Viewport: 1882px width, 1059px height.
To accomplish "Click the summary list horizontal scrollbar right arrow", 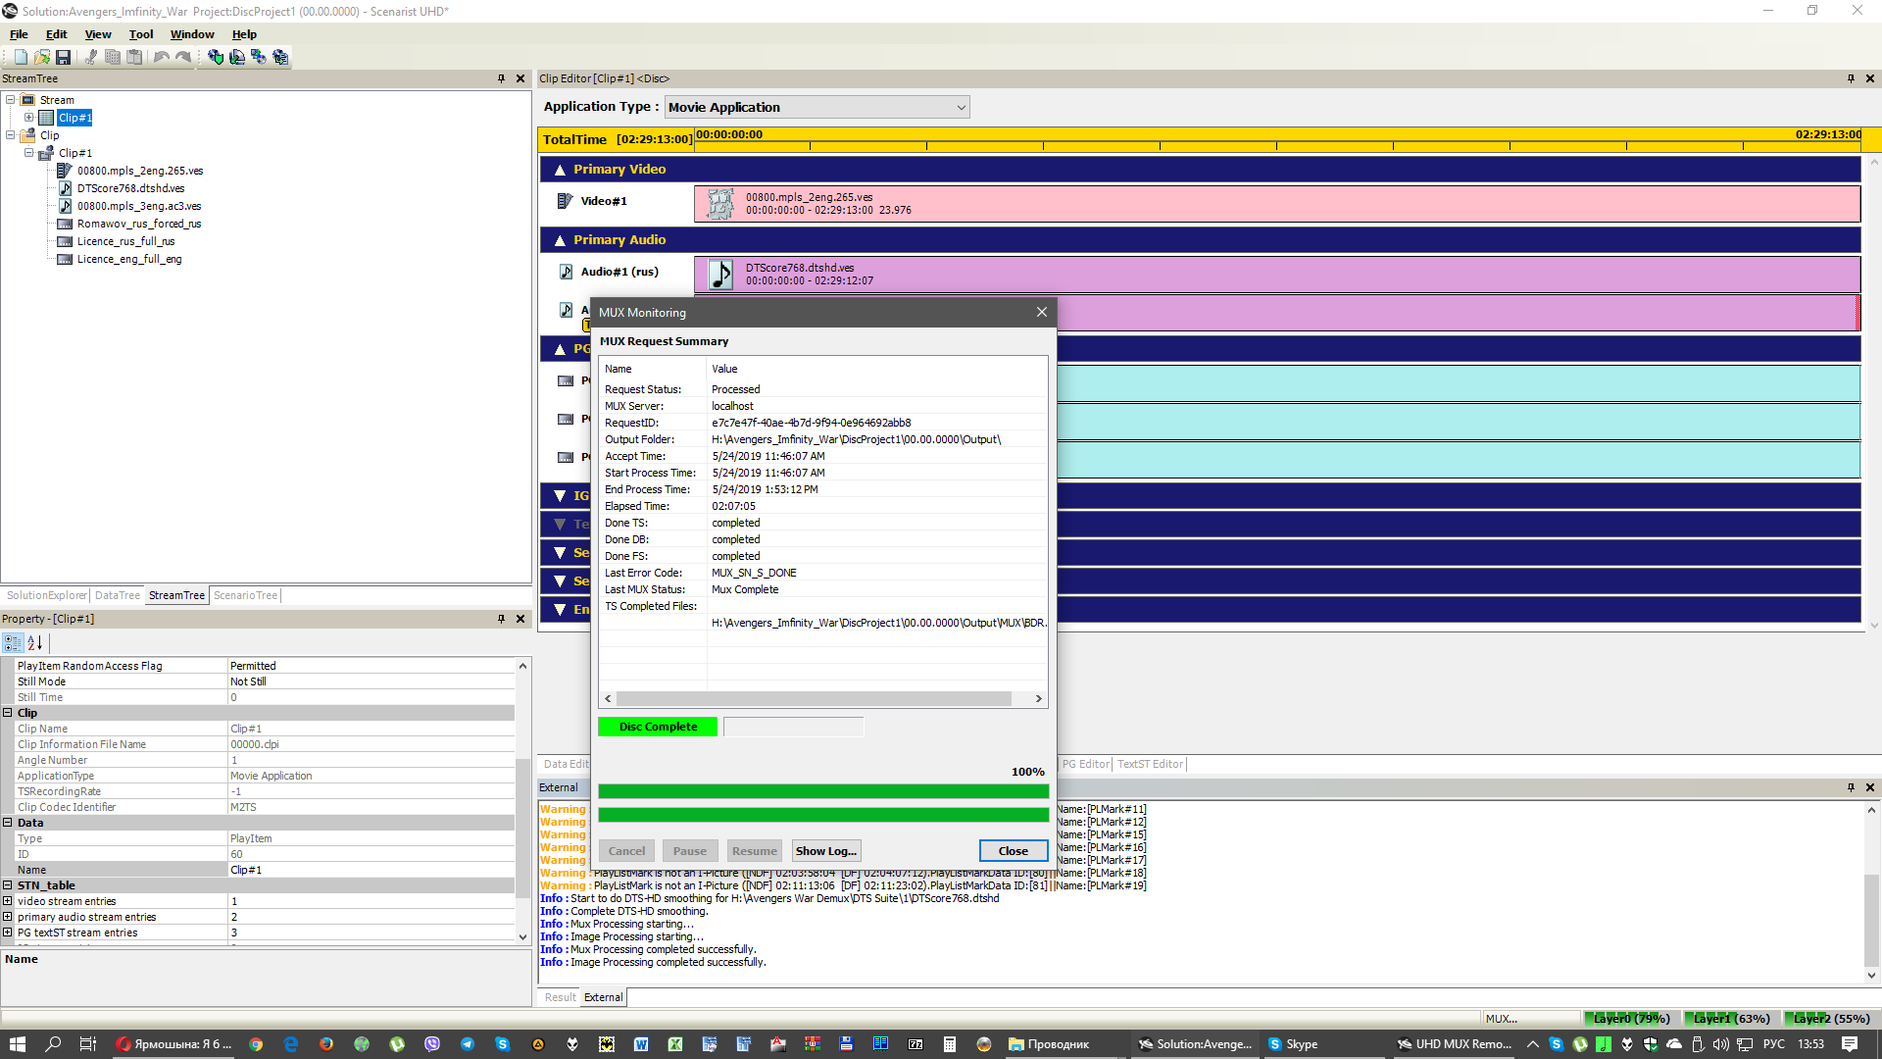I will 1039,699.
